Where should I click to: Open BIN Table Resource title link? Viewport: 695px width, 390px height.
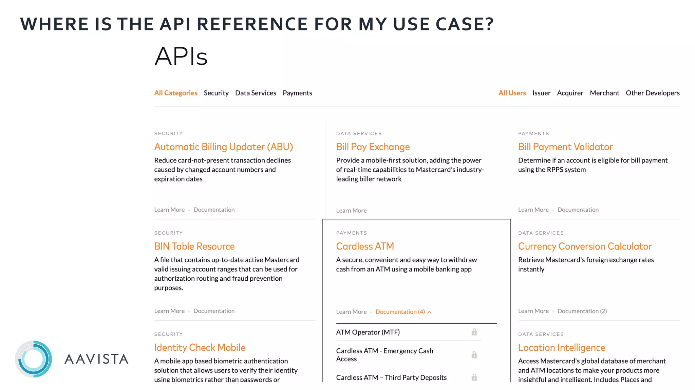[194, 246]
